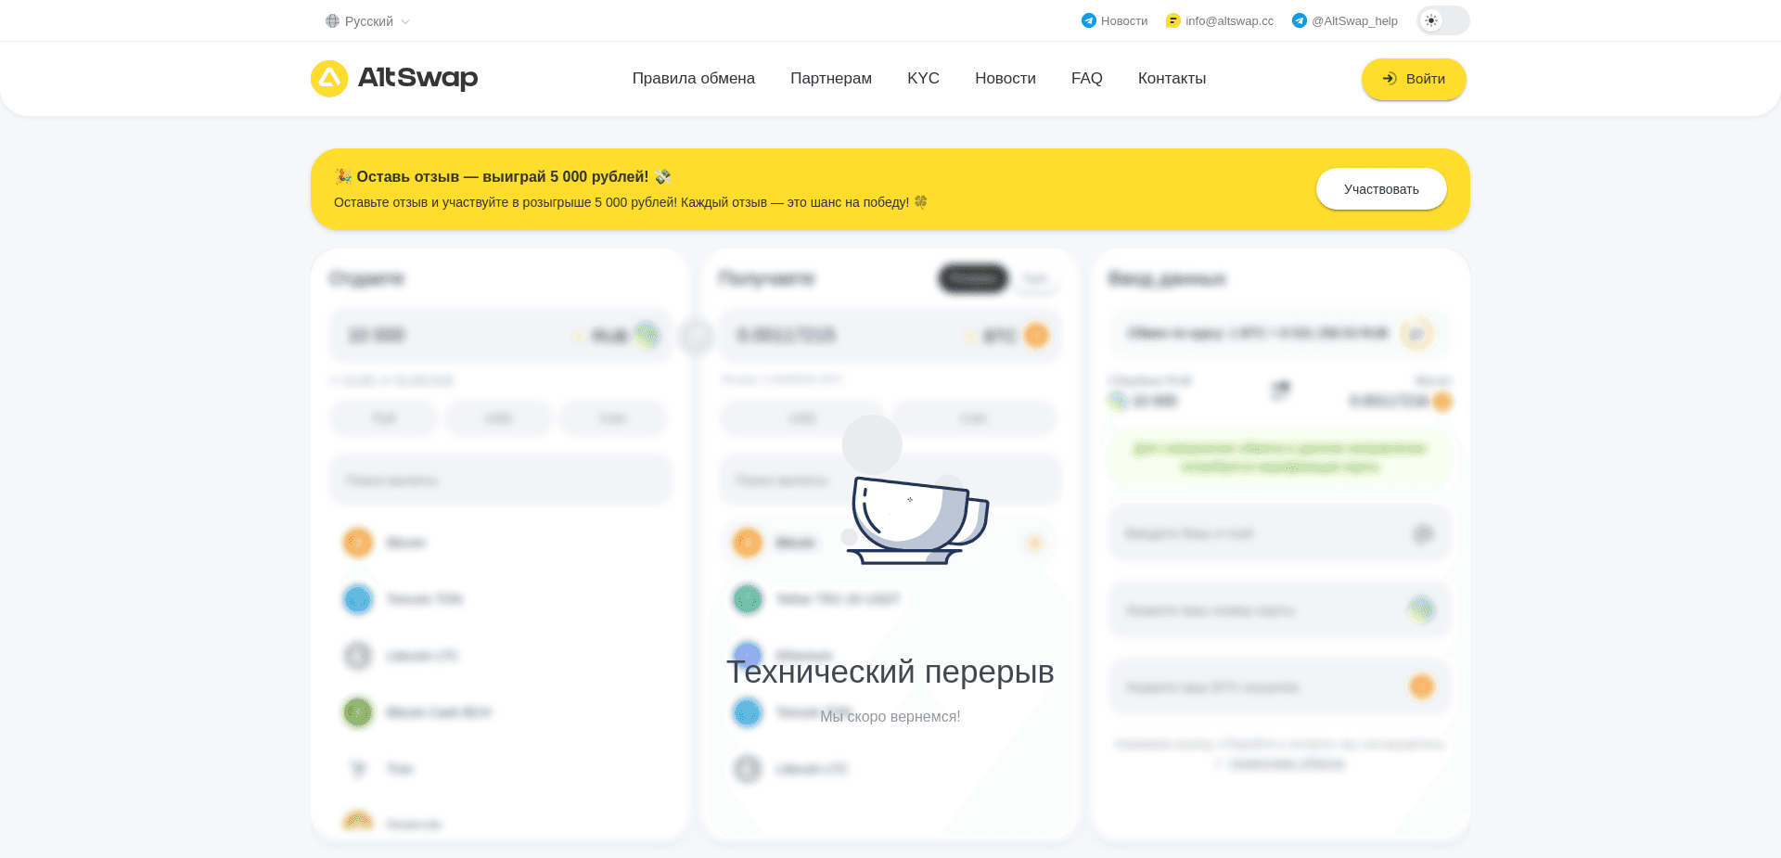Open the FAQ page
The height and width of the screenshot is (858, 1781).
[x=1086, y=79]
